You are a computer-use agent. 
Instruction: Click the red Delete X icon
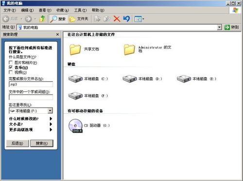tap(117, 19)
